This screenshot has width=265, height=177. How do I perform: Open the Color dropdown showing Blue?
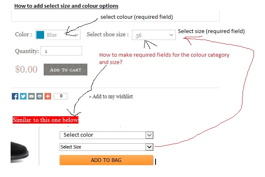58,35
